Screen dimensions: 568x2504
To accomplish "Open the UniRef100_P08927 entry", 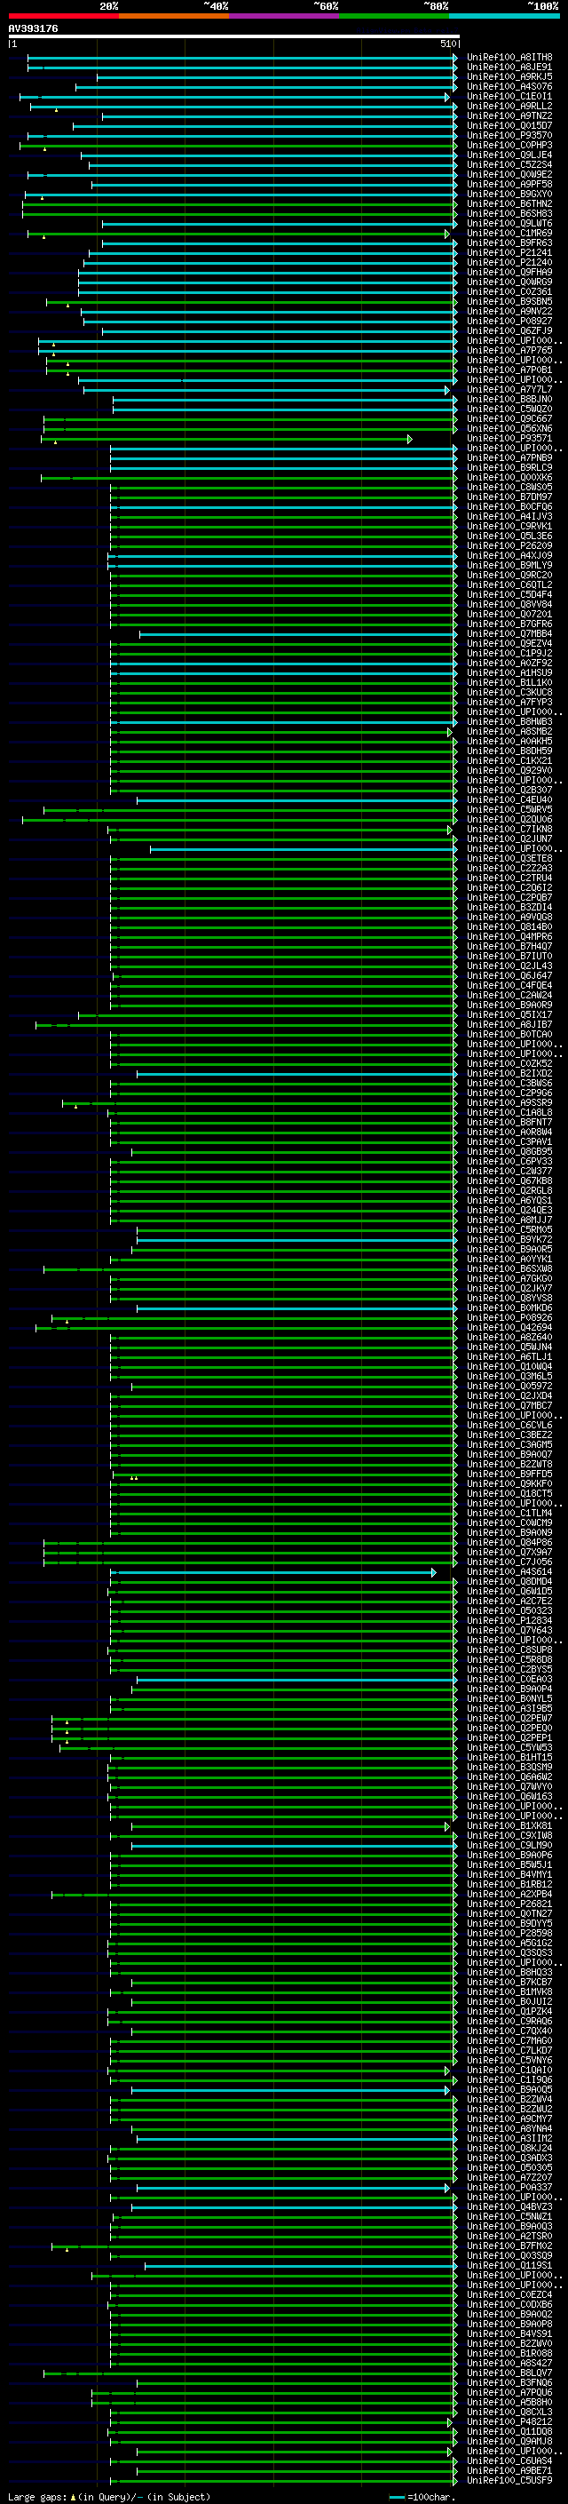I will click(x=509, y=321).
